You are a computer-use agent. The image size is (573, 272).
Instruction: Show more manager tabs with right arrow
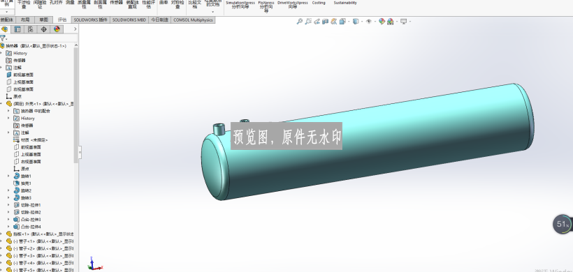pos(75,29)
